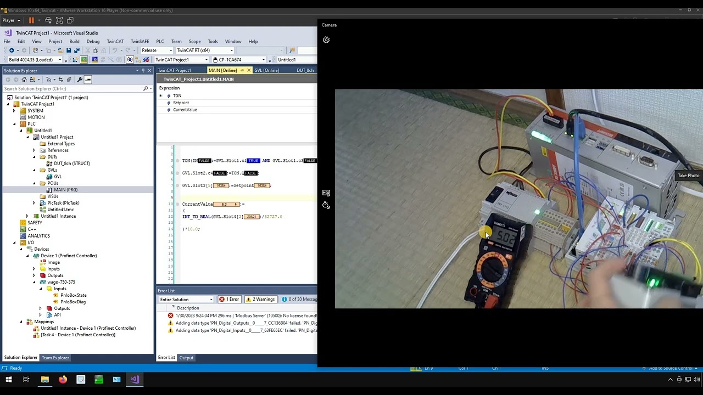Click Firefox icon on the taskbar
The image size is (703, 395).
(63, 380)
